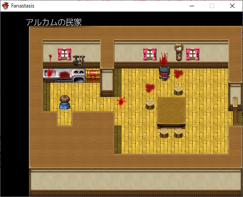
Task: Click the stool left of the dining table
Action: coord(150,105)
